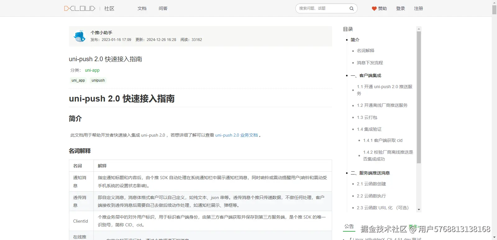Open uni-push 2.0 业务文档 link
497x240 pixels.
(236, 135)
